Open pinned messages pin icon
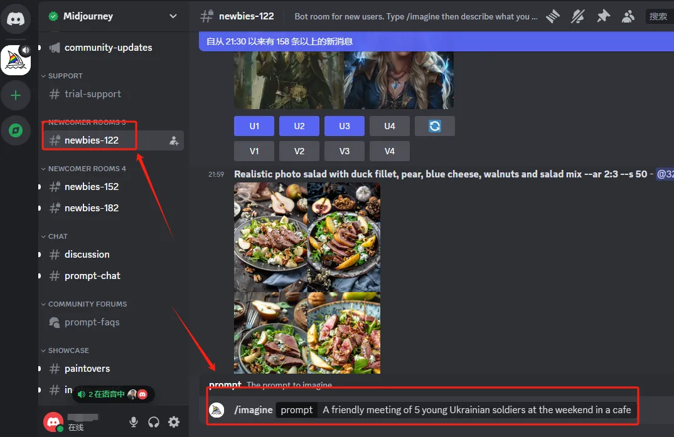Viewport: 674px width, 437px height. tap(603, 16)
